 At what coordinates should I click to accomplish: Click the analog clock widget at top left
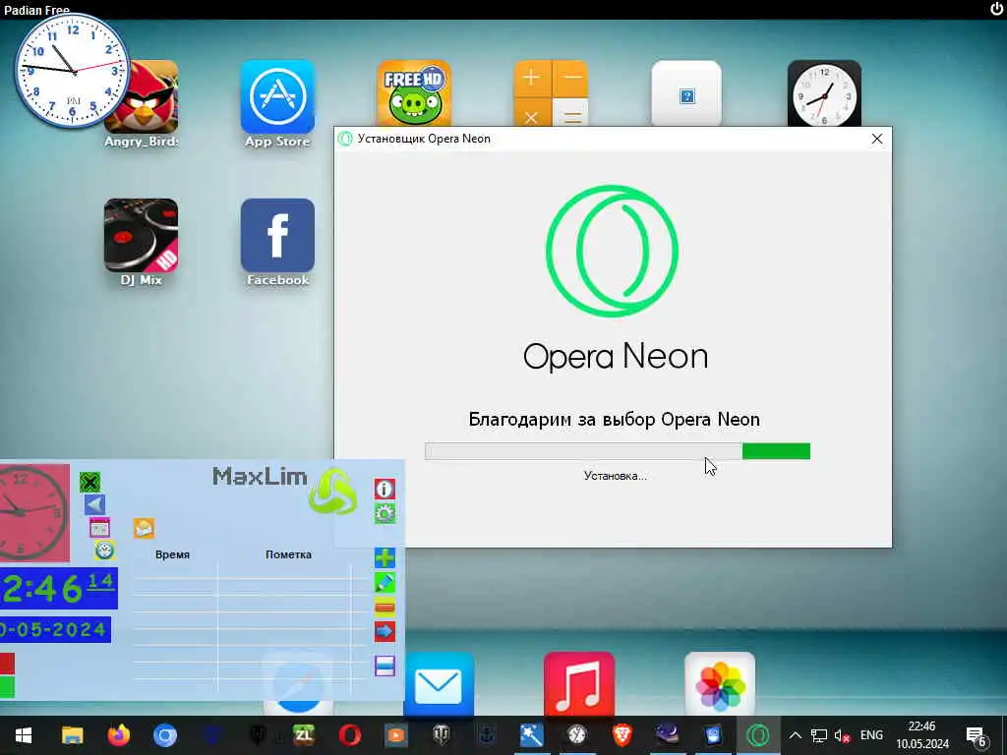pyautogui.click(x=72, y=71)
